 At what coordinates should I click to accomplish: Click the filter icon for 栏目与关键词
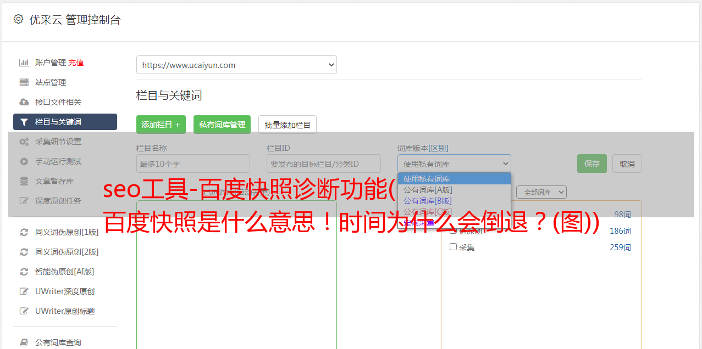coord(24,122)
